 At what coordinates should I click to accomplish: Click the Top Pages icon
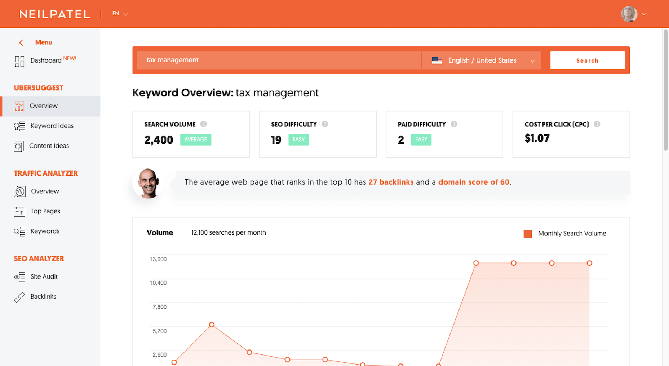pyautogui.click(x=19, y=212)
